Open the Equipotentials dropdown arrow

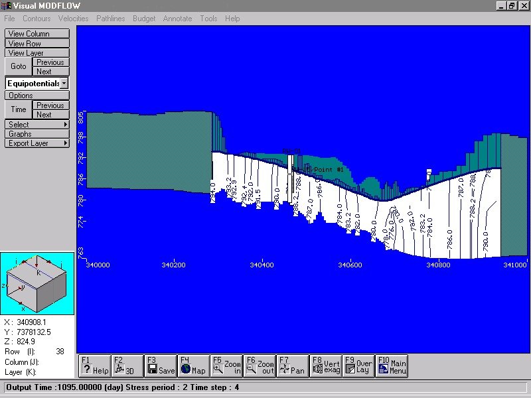pyautogui.click(x=64, y=84)
